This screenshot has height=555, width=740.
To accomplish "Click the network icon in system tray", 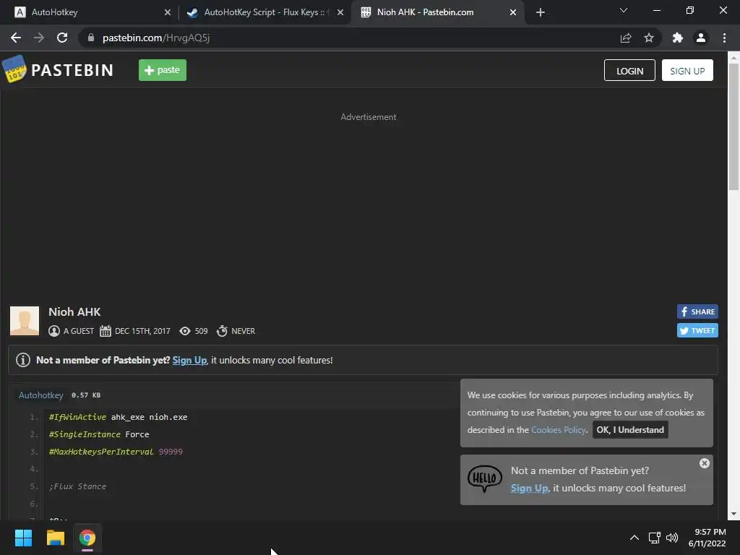I will pyautogui.click(x=654, y=538).
